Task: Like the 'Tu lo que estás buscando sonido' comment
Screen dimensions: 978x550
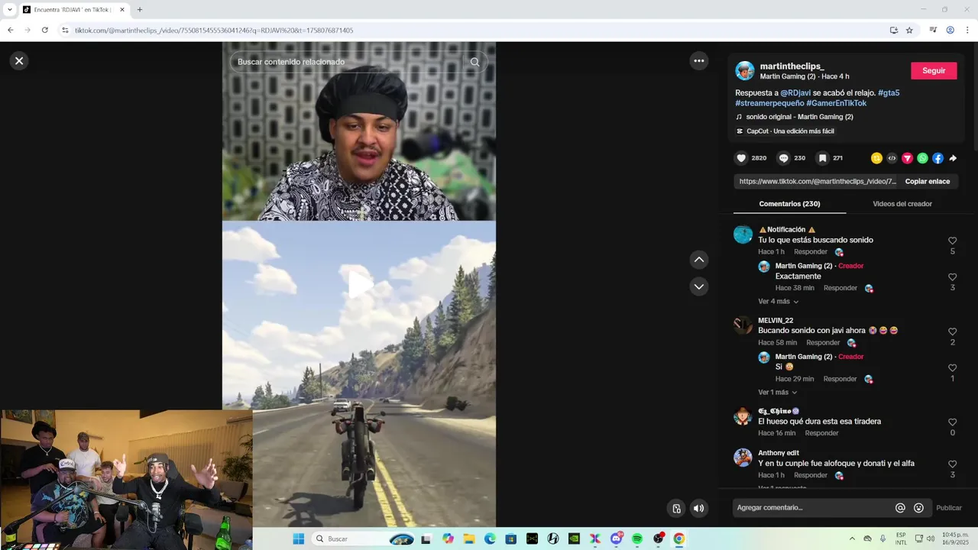Action: coord(952,241)
